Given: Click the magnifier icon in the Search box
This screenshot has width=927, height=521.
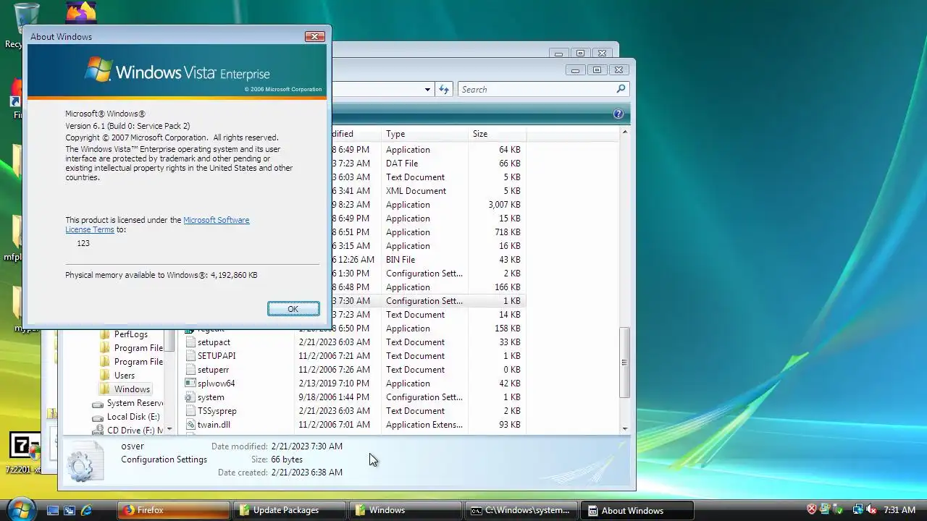Looking at the screenshot, I should 621,89.
